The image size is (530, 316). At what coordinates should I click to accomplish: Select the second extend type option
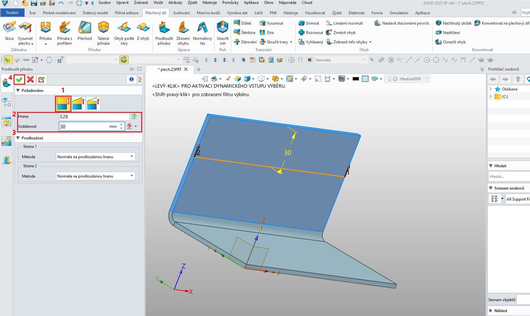[78, 104]
